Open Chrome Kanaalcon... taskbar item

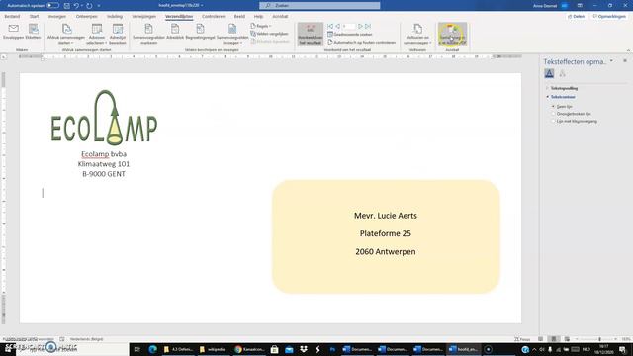[249, 349]
